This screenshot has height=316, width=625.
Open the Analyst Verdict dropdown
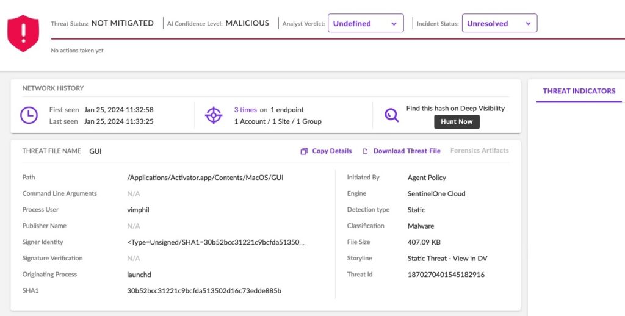click(365, 23)
